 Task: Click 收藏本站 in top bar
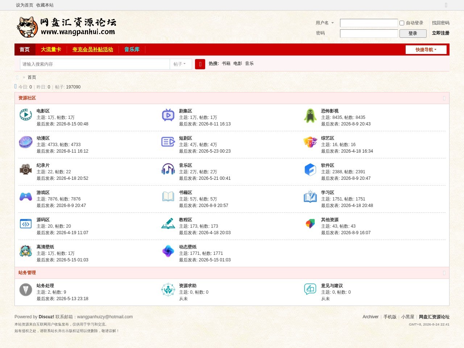tap(45, 5)
